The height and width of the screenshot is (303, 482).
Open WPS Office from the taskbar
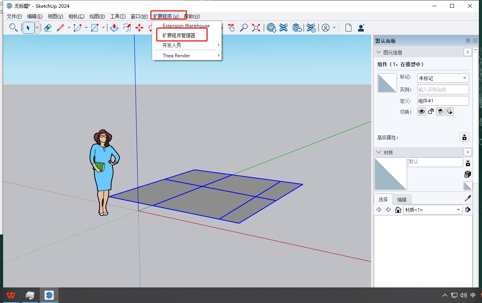tap(11, 295)
